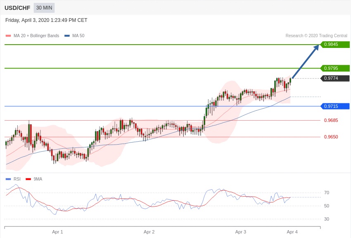Select the MA 50 legend label
The width and height of the screenshot is (351, 238).
[78, 36]
